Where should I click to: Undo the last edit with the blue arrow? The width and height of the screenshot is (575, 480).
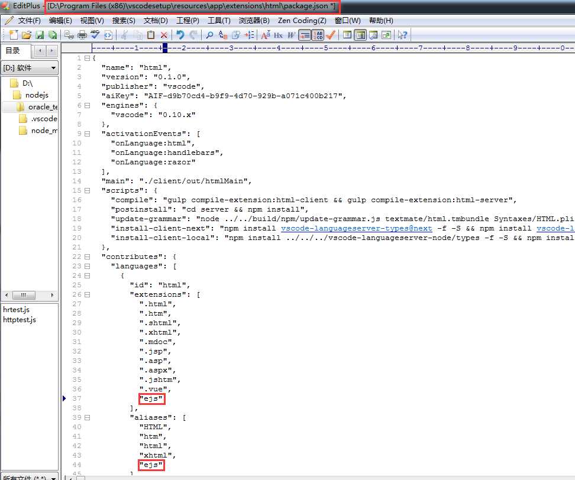pyautogui.click(x=180, y=35)
